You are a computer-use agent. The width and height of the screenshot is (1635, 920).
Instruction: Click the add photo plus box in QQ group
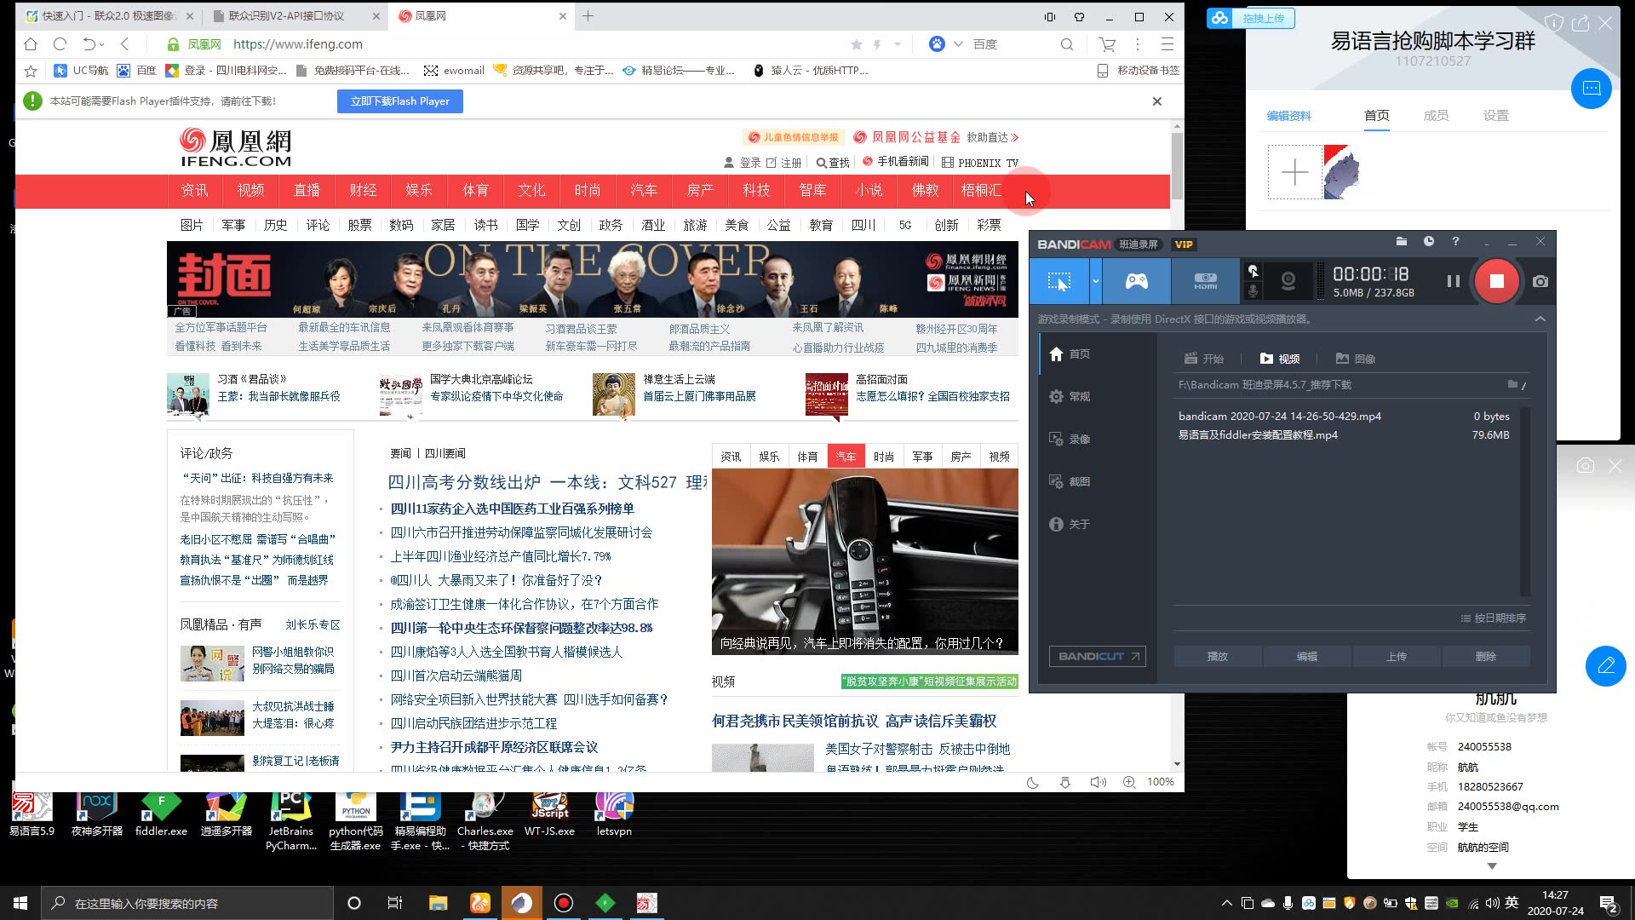point(1294,172)
